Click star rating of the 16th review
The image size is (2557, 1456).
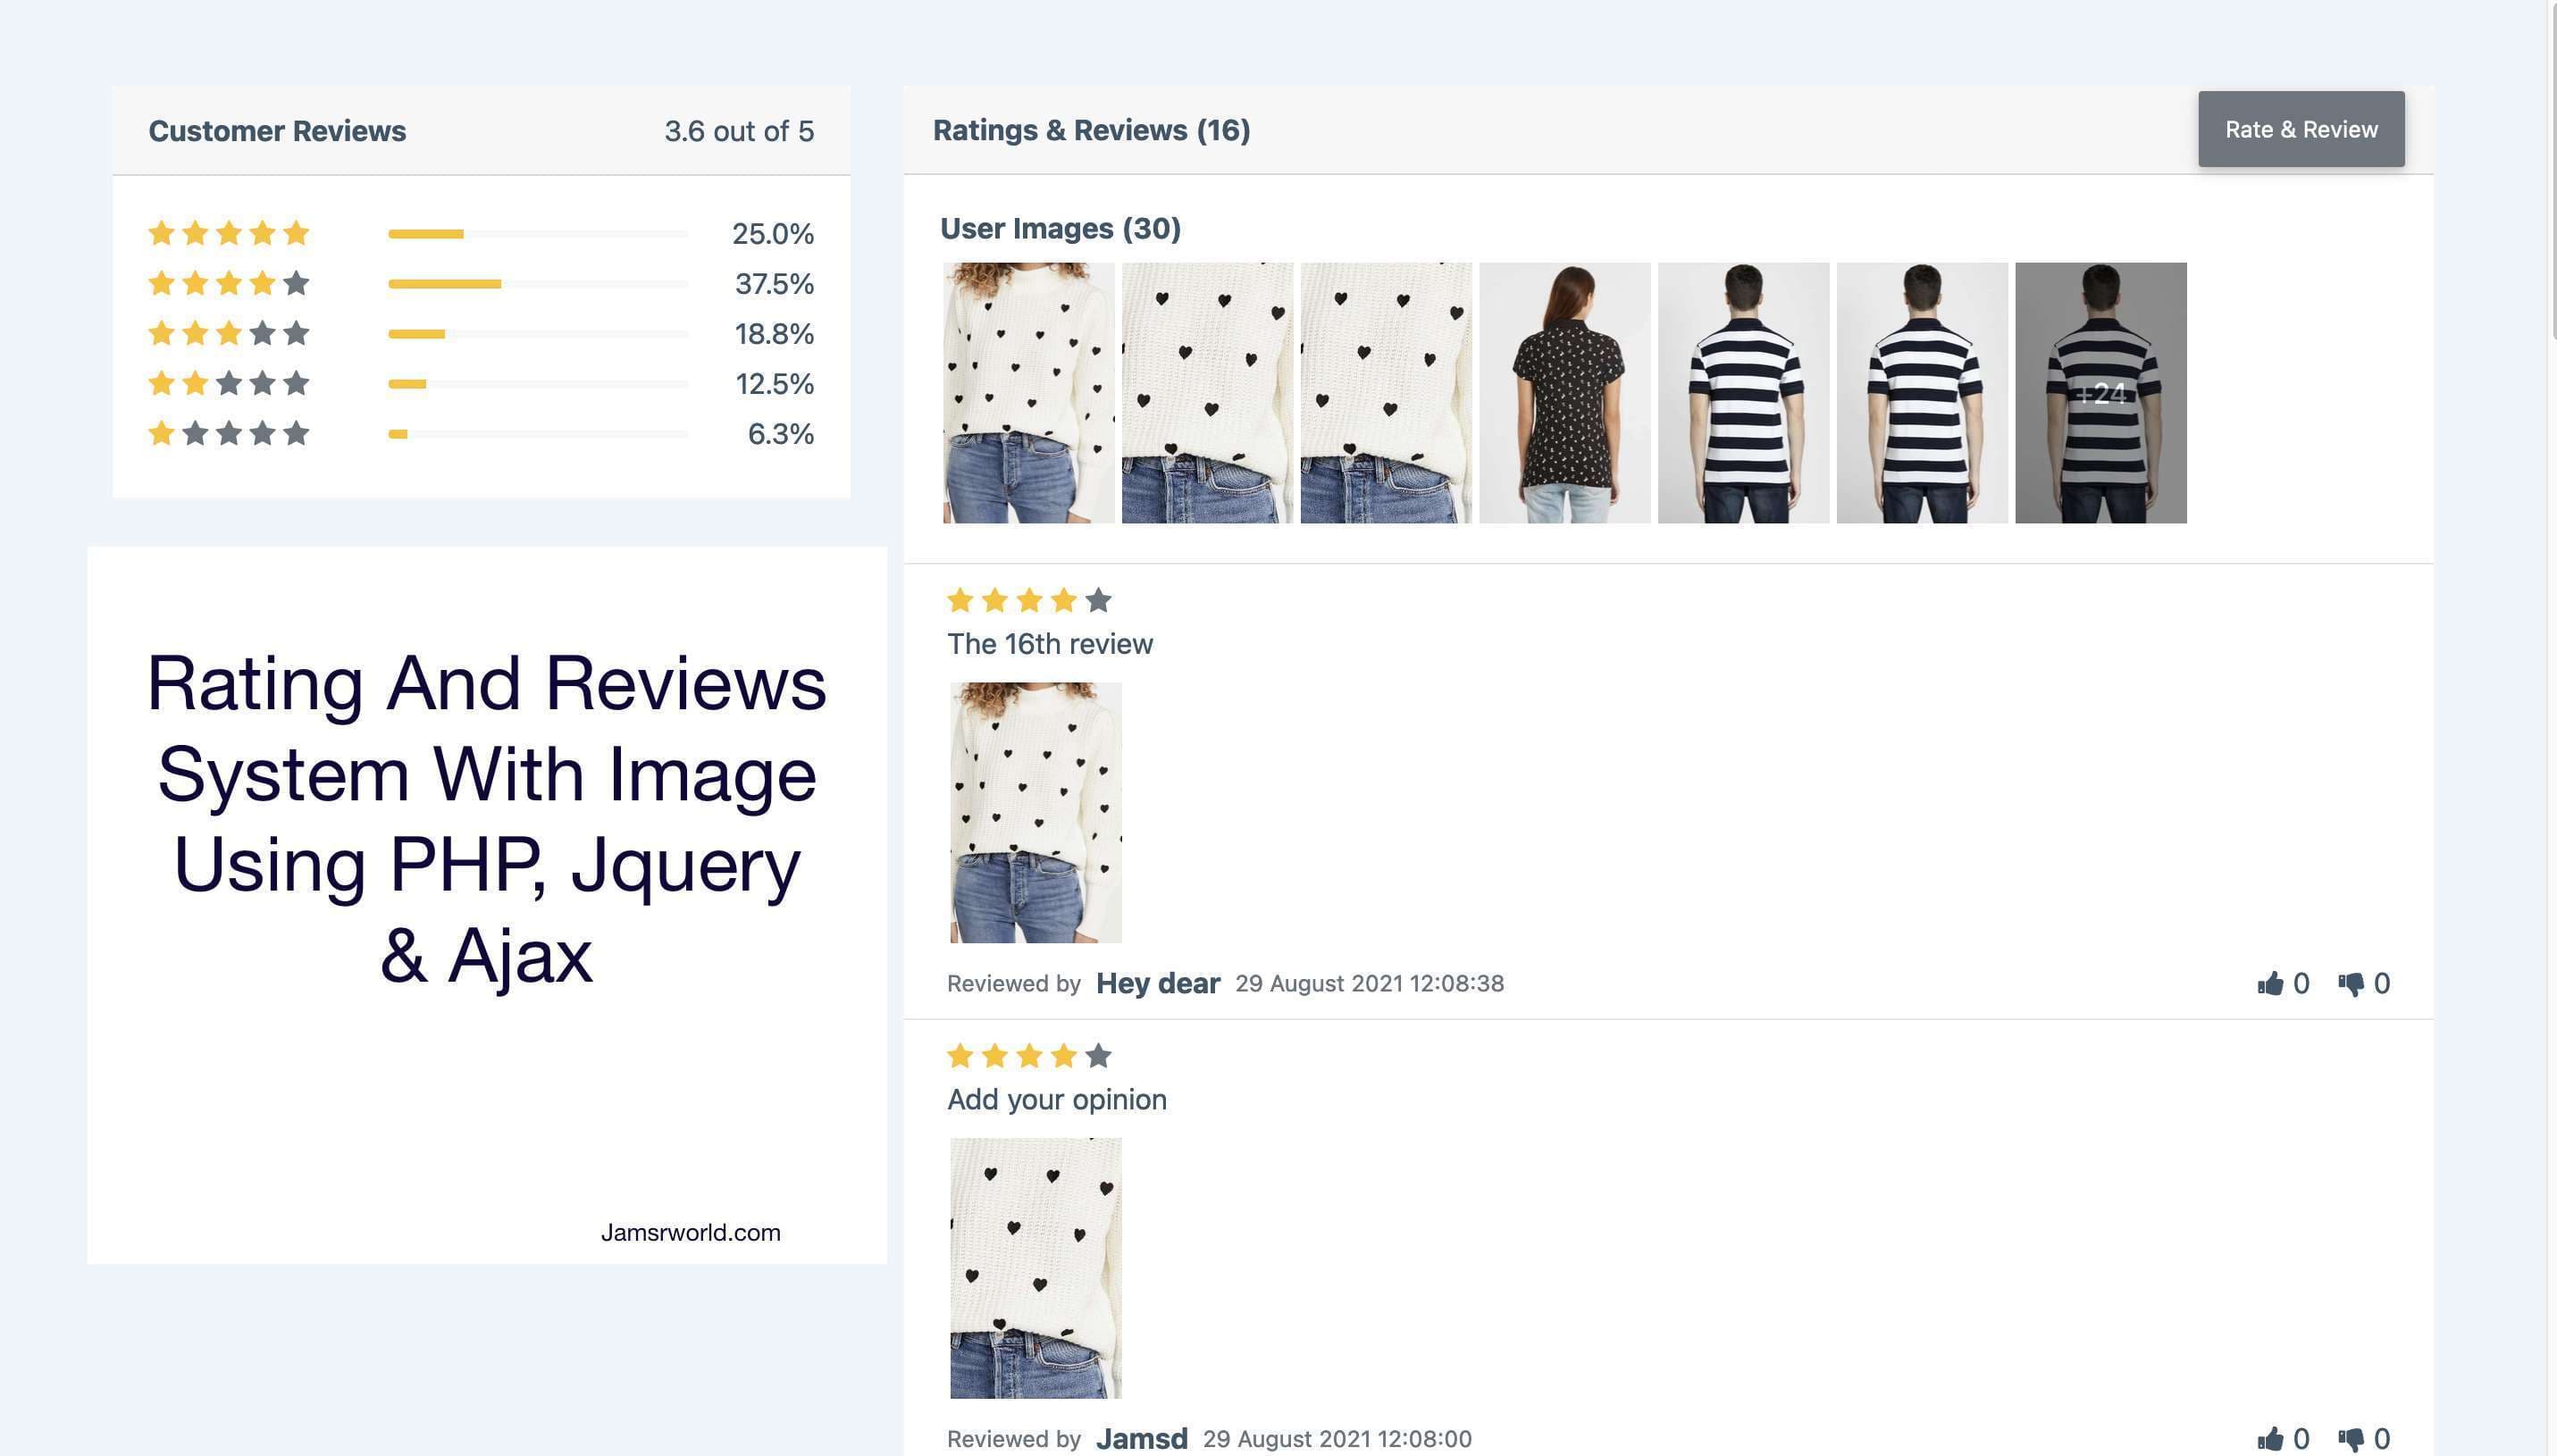coord(1028,601)
